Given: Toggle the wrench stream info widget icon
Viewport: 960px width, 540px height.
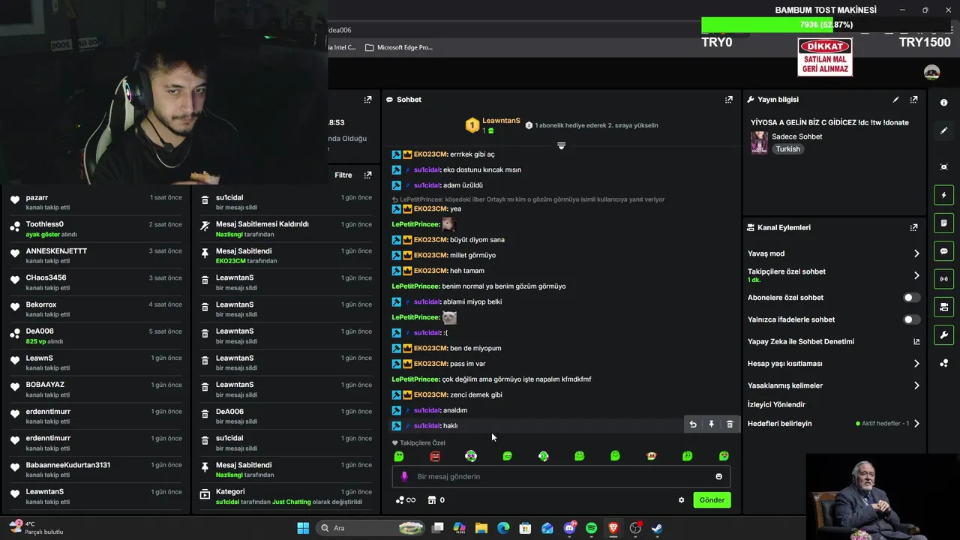Looking at the screenshot, I should click(x=943, y=334).
